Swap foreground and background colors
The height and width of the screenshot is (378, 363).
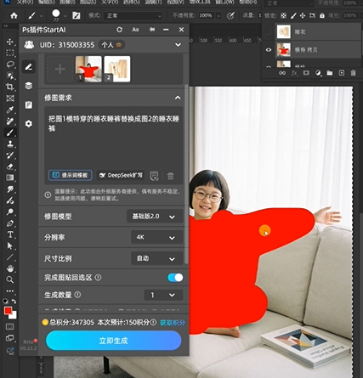[x=14, y=302]
